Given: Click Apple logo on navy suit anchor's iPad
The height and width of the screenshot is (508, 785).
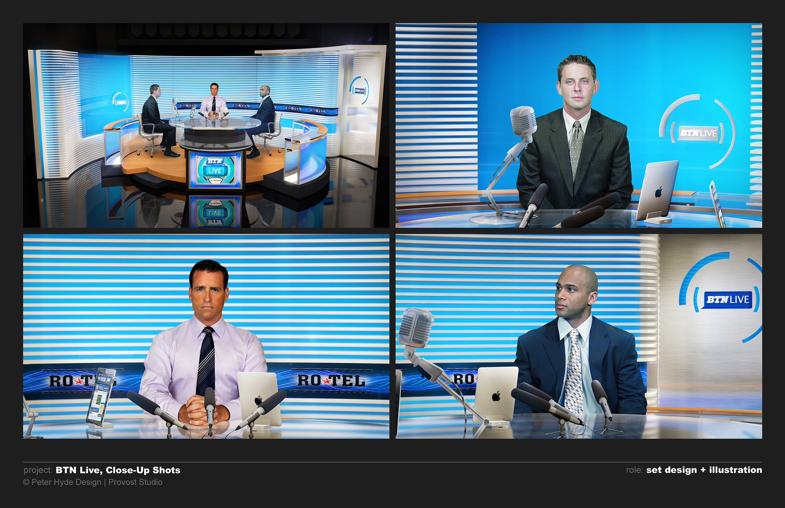Looking at the screenshot, I should [x=496, y=396].
